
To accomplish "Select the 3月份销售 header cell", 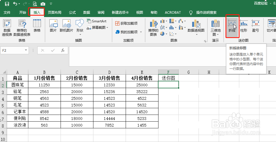I will [x=109, y=78].
